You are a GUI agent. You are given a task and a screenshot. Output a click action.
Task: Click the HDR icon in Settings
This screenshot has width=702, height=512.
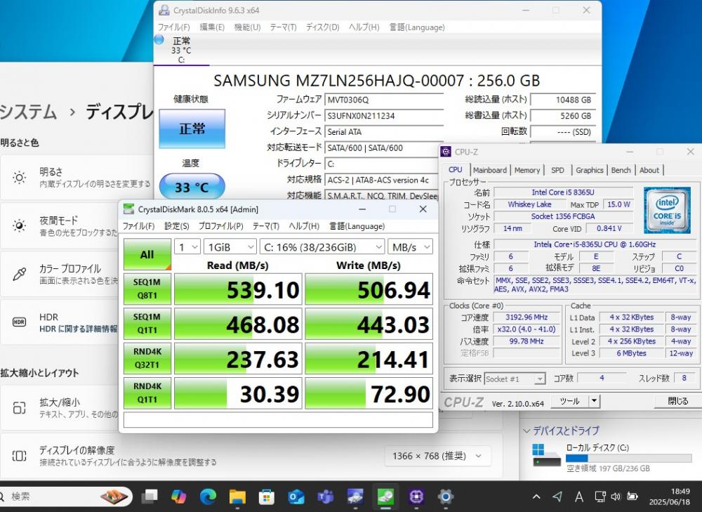pos(19,322)
